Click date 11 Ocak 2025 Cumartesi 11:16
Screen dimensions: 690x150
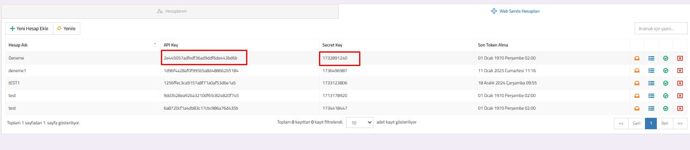pyautogui.click(x=507, y=71)
